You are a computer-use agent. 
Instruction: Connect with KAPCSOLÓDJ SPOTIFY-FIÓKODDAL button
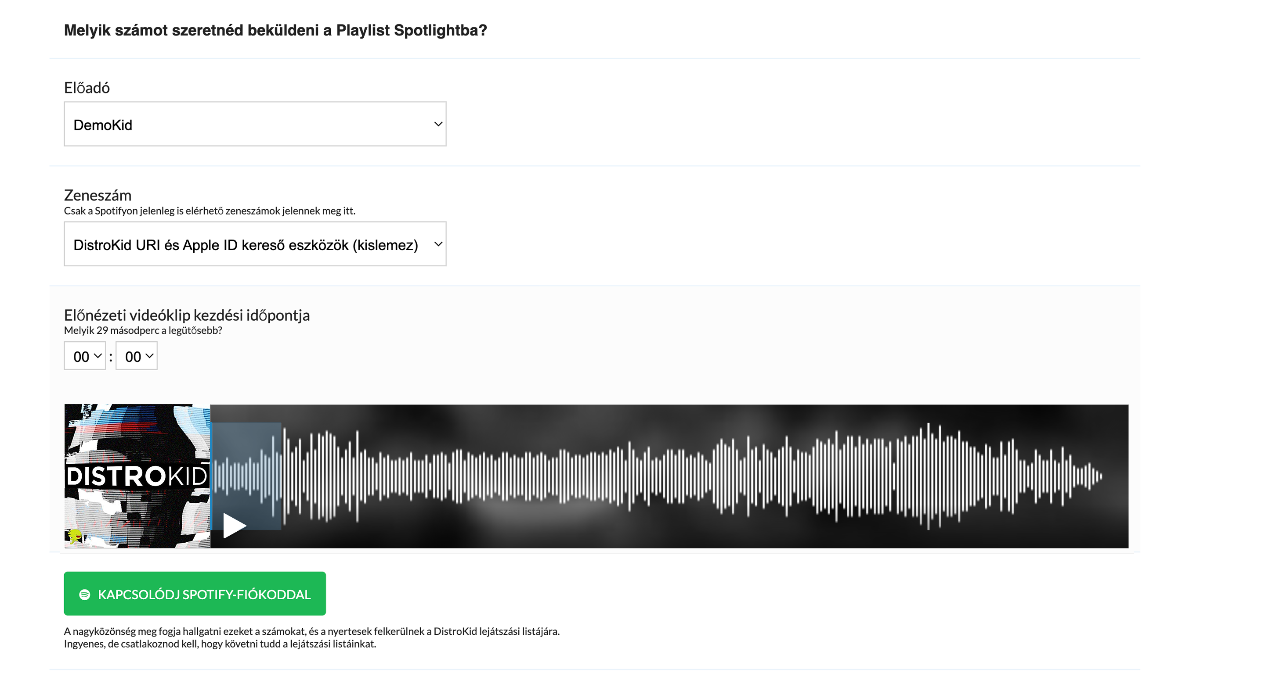195,594
